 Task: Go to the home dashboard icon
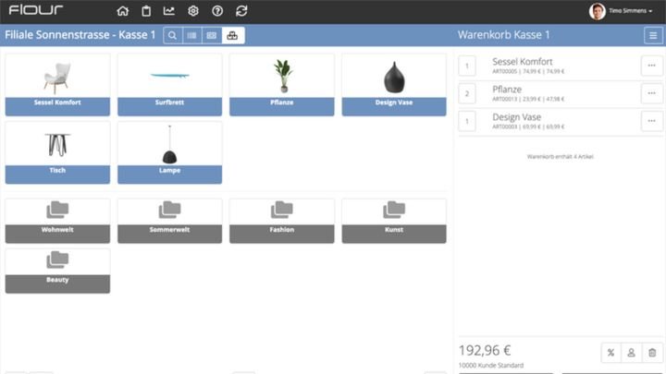click(123, 11)
